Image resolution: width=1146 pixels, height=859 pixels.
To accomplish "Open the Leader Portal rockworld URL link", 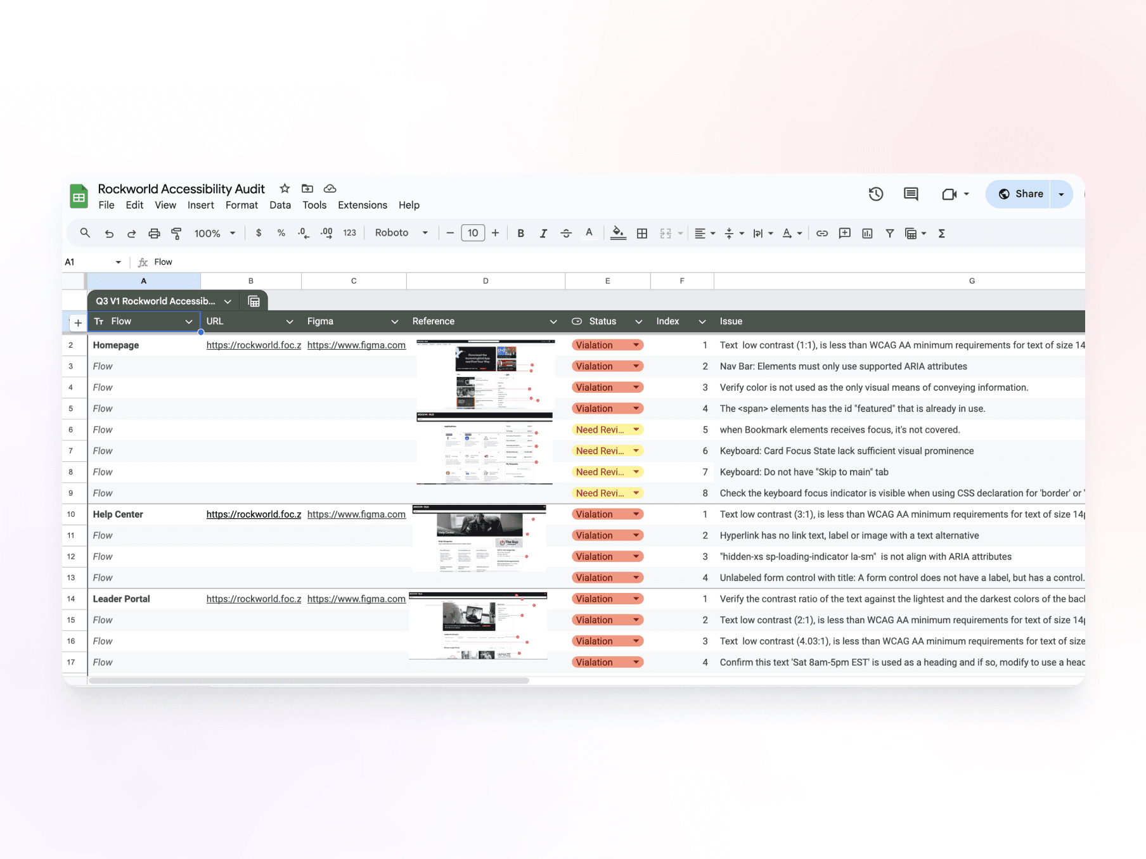I will point(254,599).
